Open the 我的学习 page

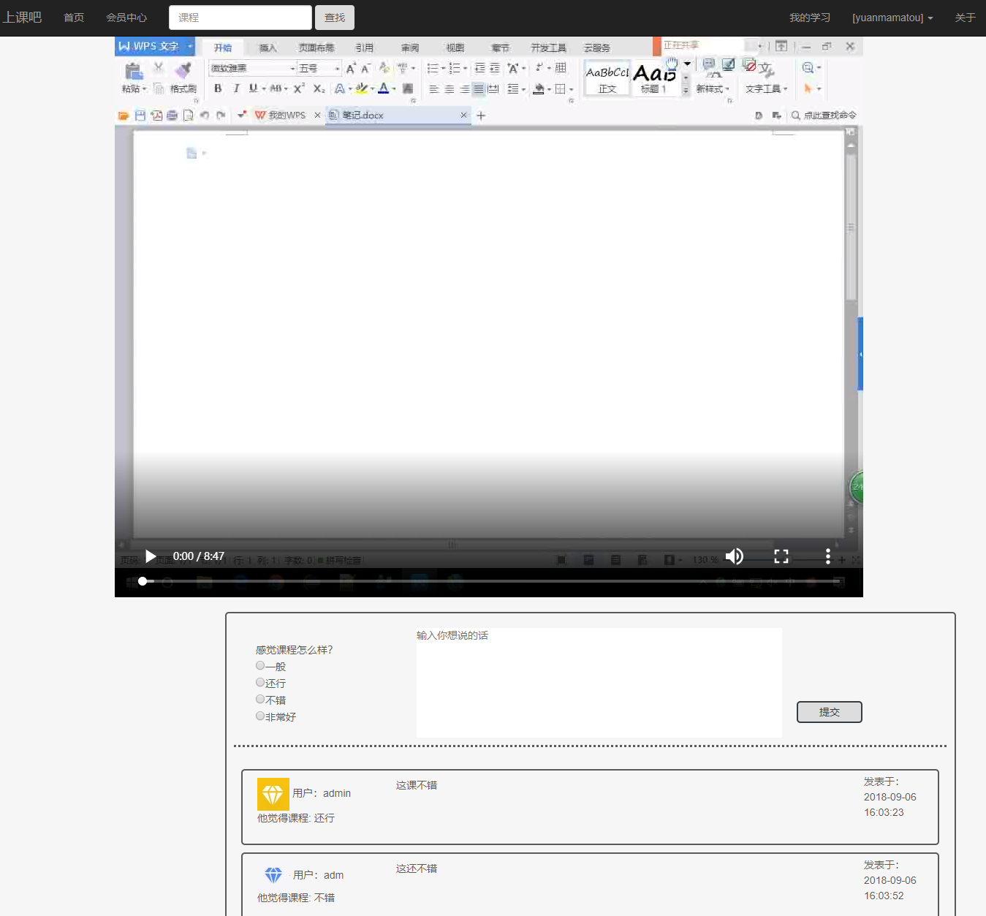[x=809, y=18]
